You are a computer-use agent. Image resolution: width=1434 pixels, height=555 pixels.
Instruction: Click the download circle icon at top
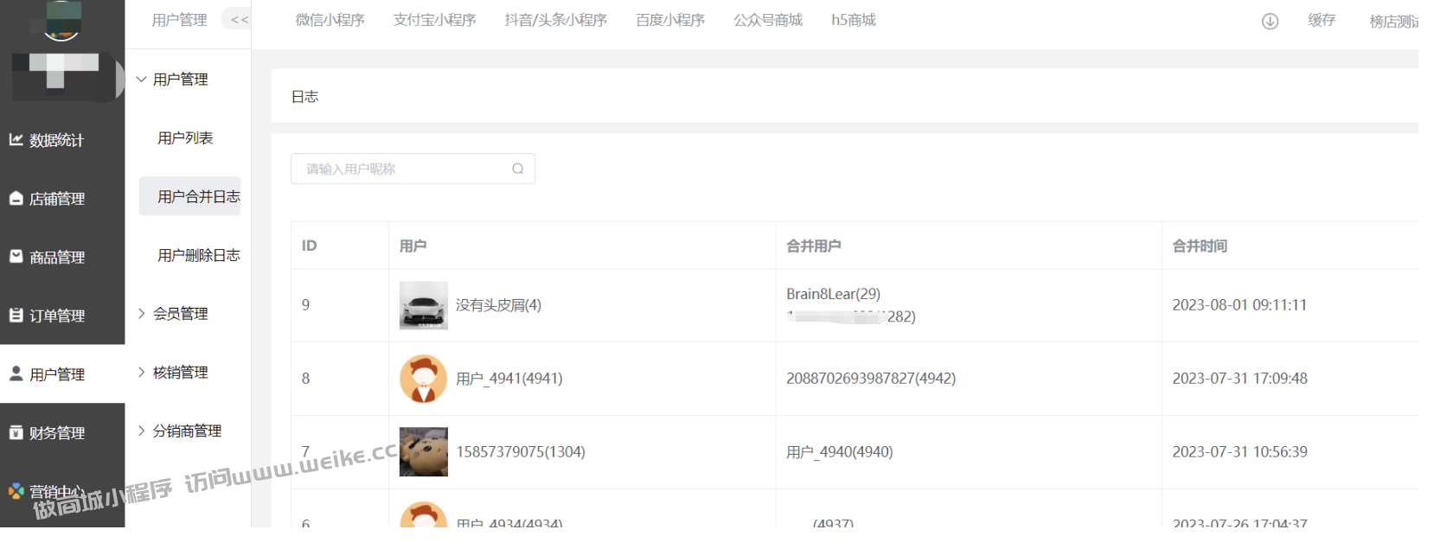(1270, 21)
